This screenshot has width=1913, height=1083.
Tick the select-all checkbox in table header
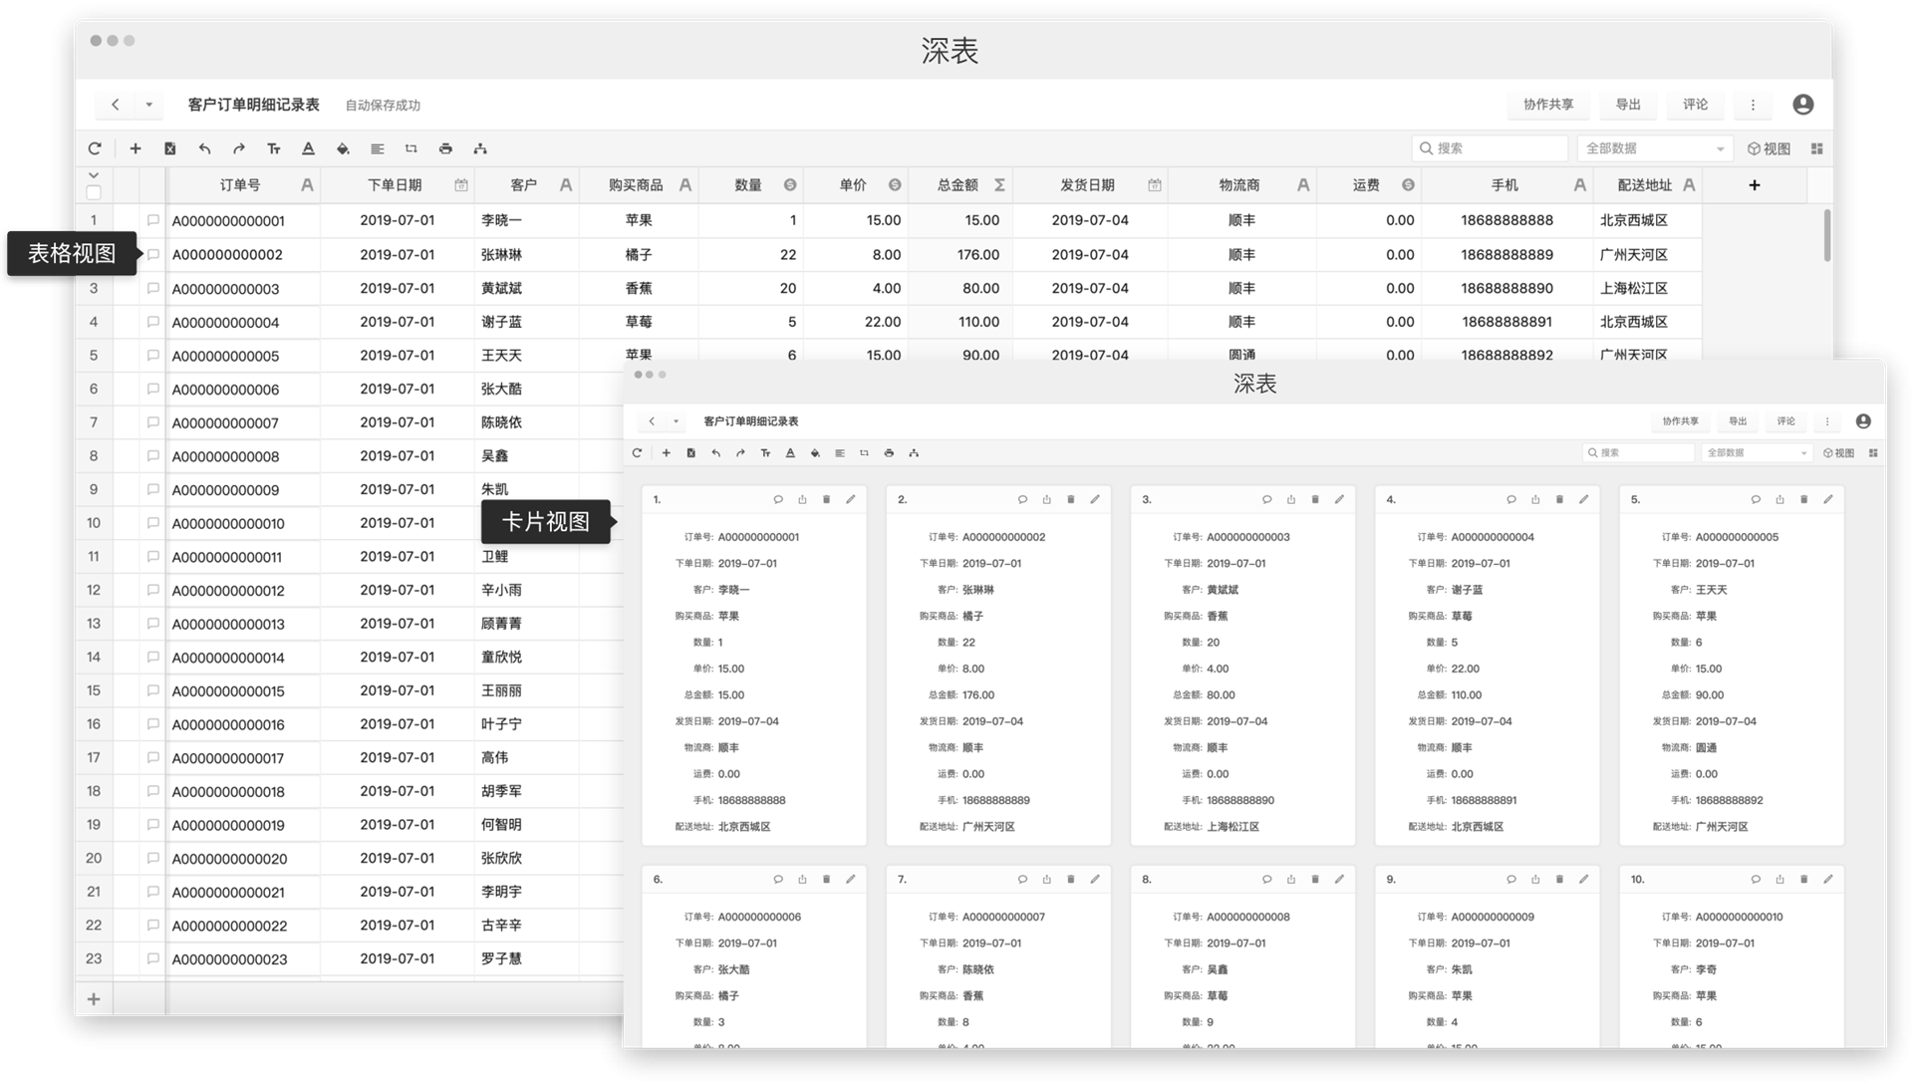pos(94,192)
